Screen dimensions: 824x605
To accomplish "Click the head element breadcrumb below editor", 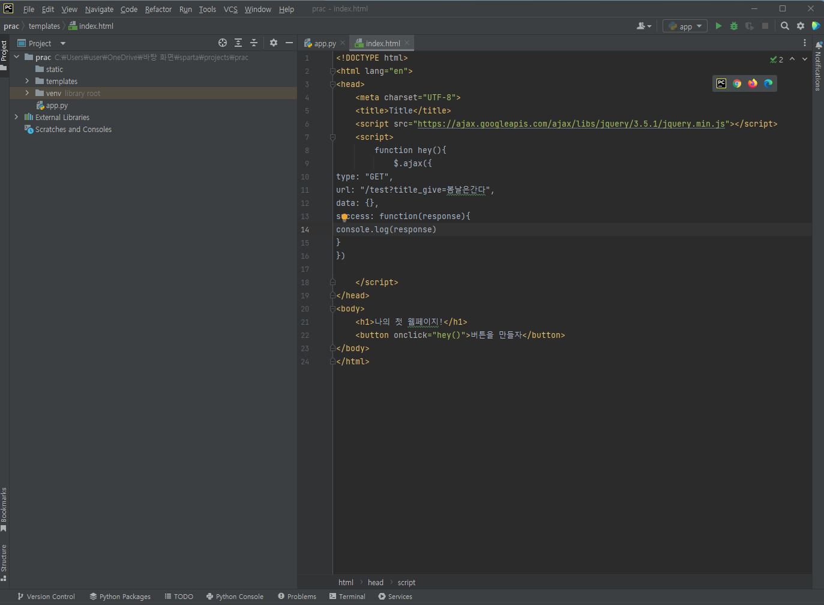I will coord(376,582).
